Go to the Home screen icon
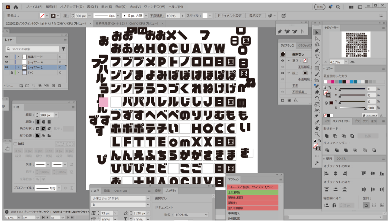 tap(16, 7)
